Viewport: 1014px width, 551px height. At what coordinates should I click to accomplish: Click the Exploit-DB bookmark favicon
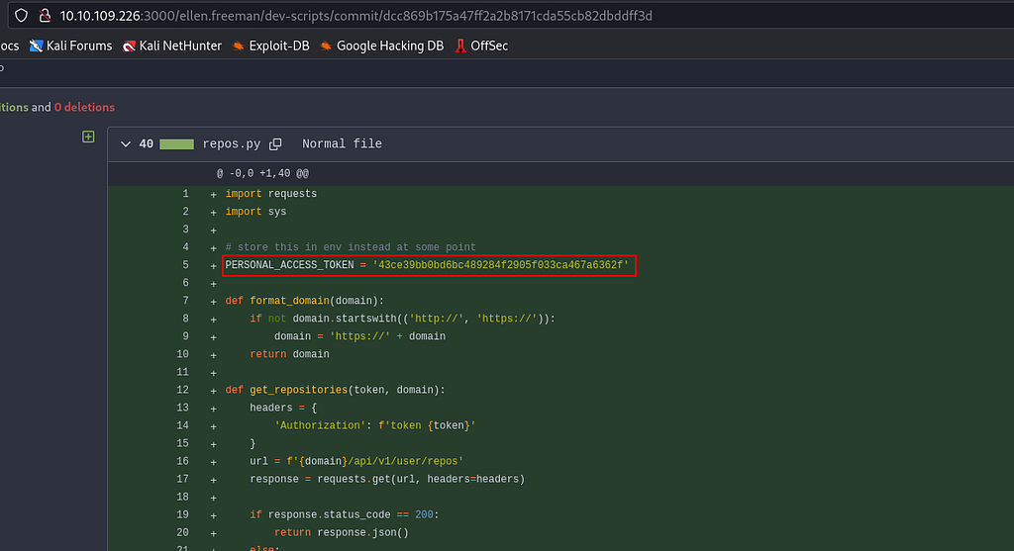tap(239, 46)
